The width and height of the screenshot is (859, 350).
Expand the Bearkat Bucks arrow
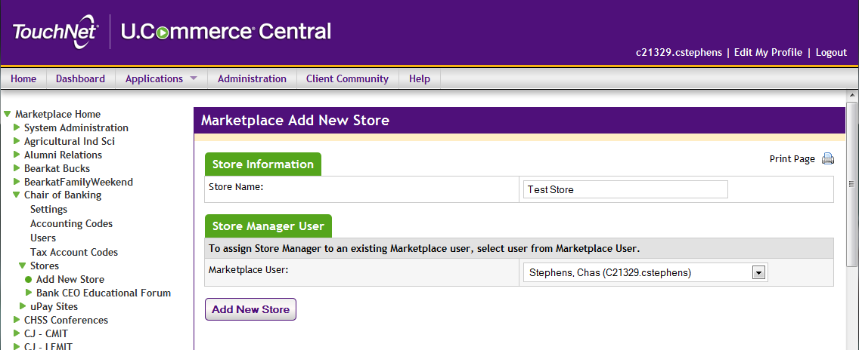click(x=17, y=168)
